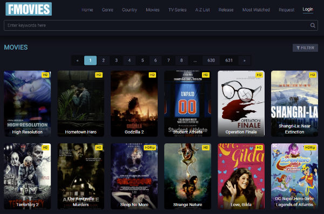Select page 5 in pagination
Image resolution: width=324 pixels, height=214 pixels.
point(143,60)
